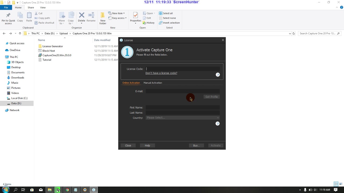Select the Home ribbon tab

point(18,8)
